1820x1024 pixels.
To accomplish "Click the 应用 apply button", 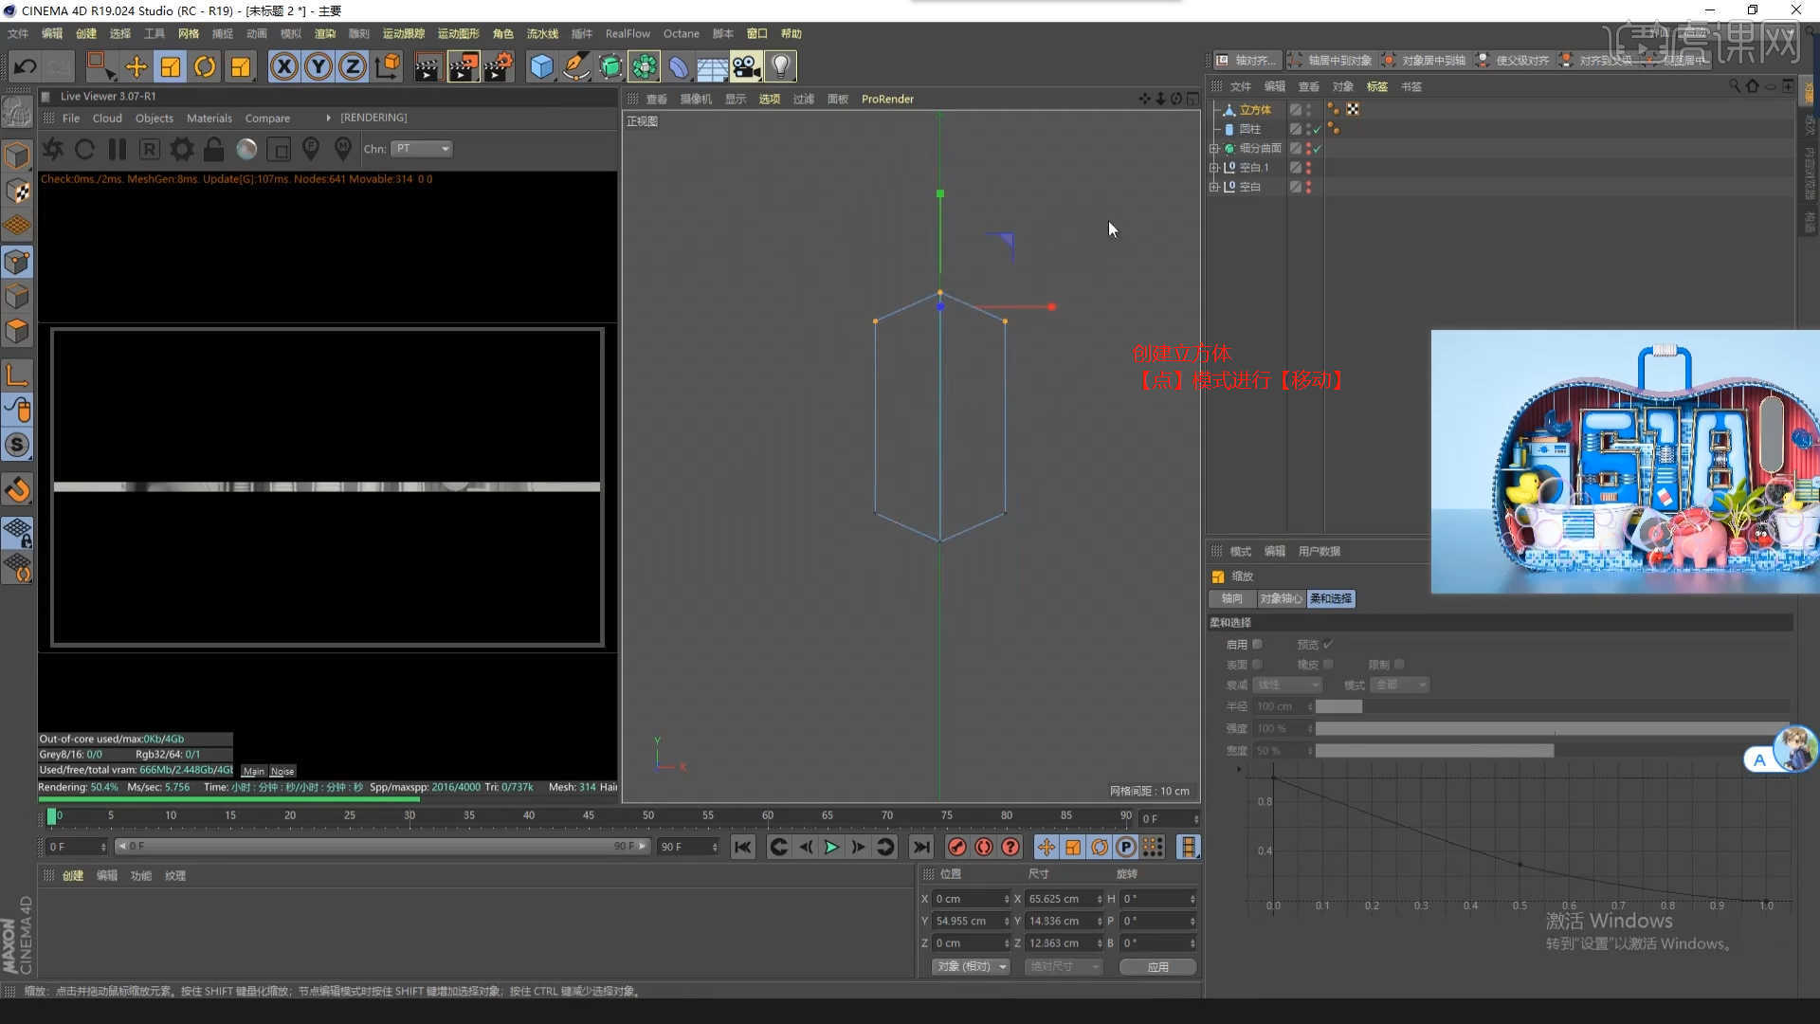I will [x=1157, y=966].
